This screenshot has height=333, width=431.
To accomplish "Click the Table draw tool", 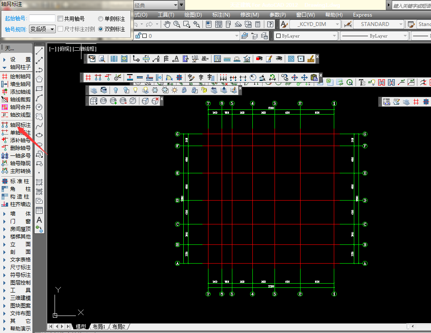I will point(39,210).
